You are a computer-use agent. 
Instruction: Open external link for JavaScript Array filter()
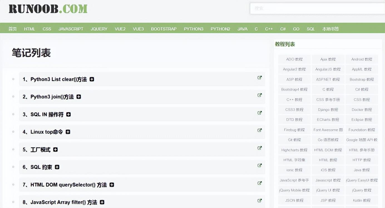click(x=260, y=201)
